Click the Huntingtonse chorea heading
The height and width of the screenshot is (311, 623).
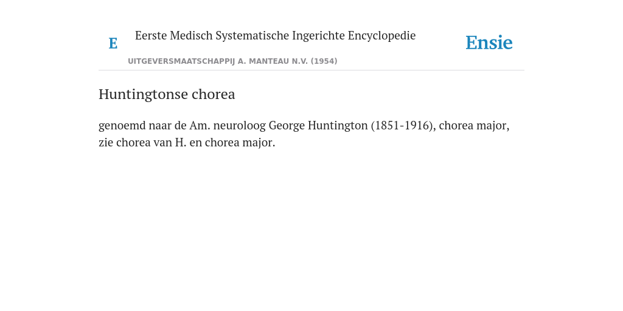[x=167, y=94]
